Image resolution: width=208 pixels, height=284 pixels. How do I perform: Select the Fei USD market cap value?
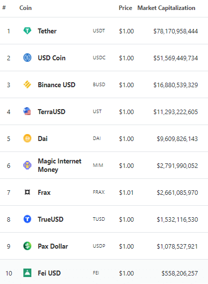point(180,274)
